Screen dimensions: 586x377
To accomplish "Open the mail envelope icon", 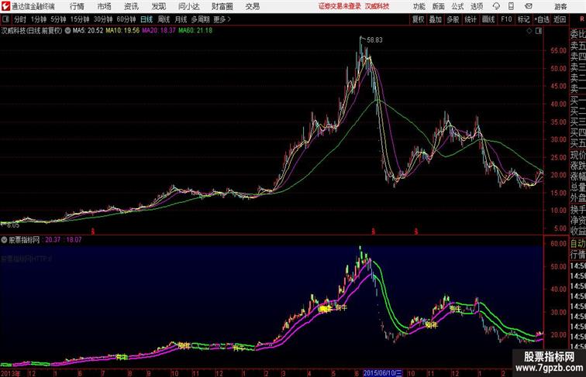I will coord(529,6).
